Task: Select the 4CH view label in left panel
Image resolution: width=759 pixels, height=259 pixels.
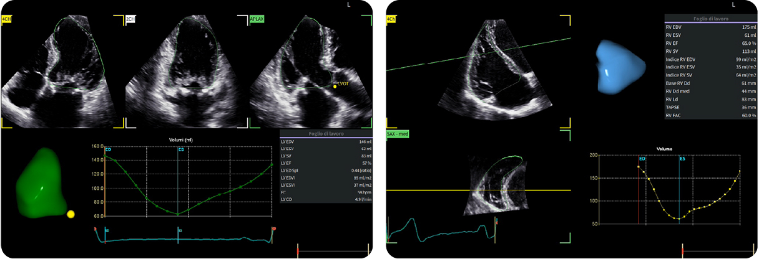Action: tap(6, 19)
